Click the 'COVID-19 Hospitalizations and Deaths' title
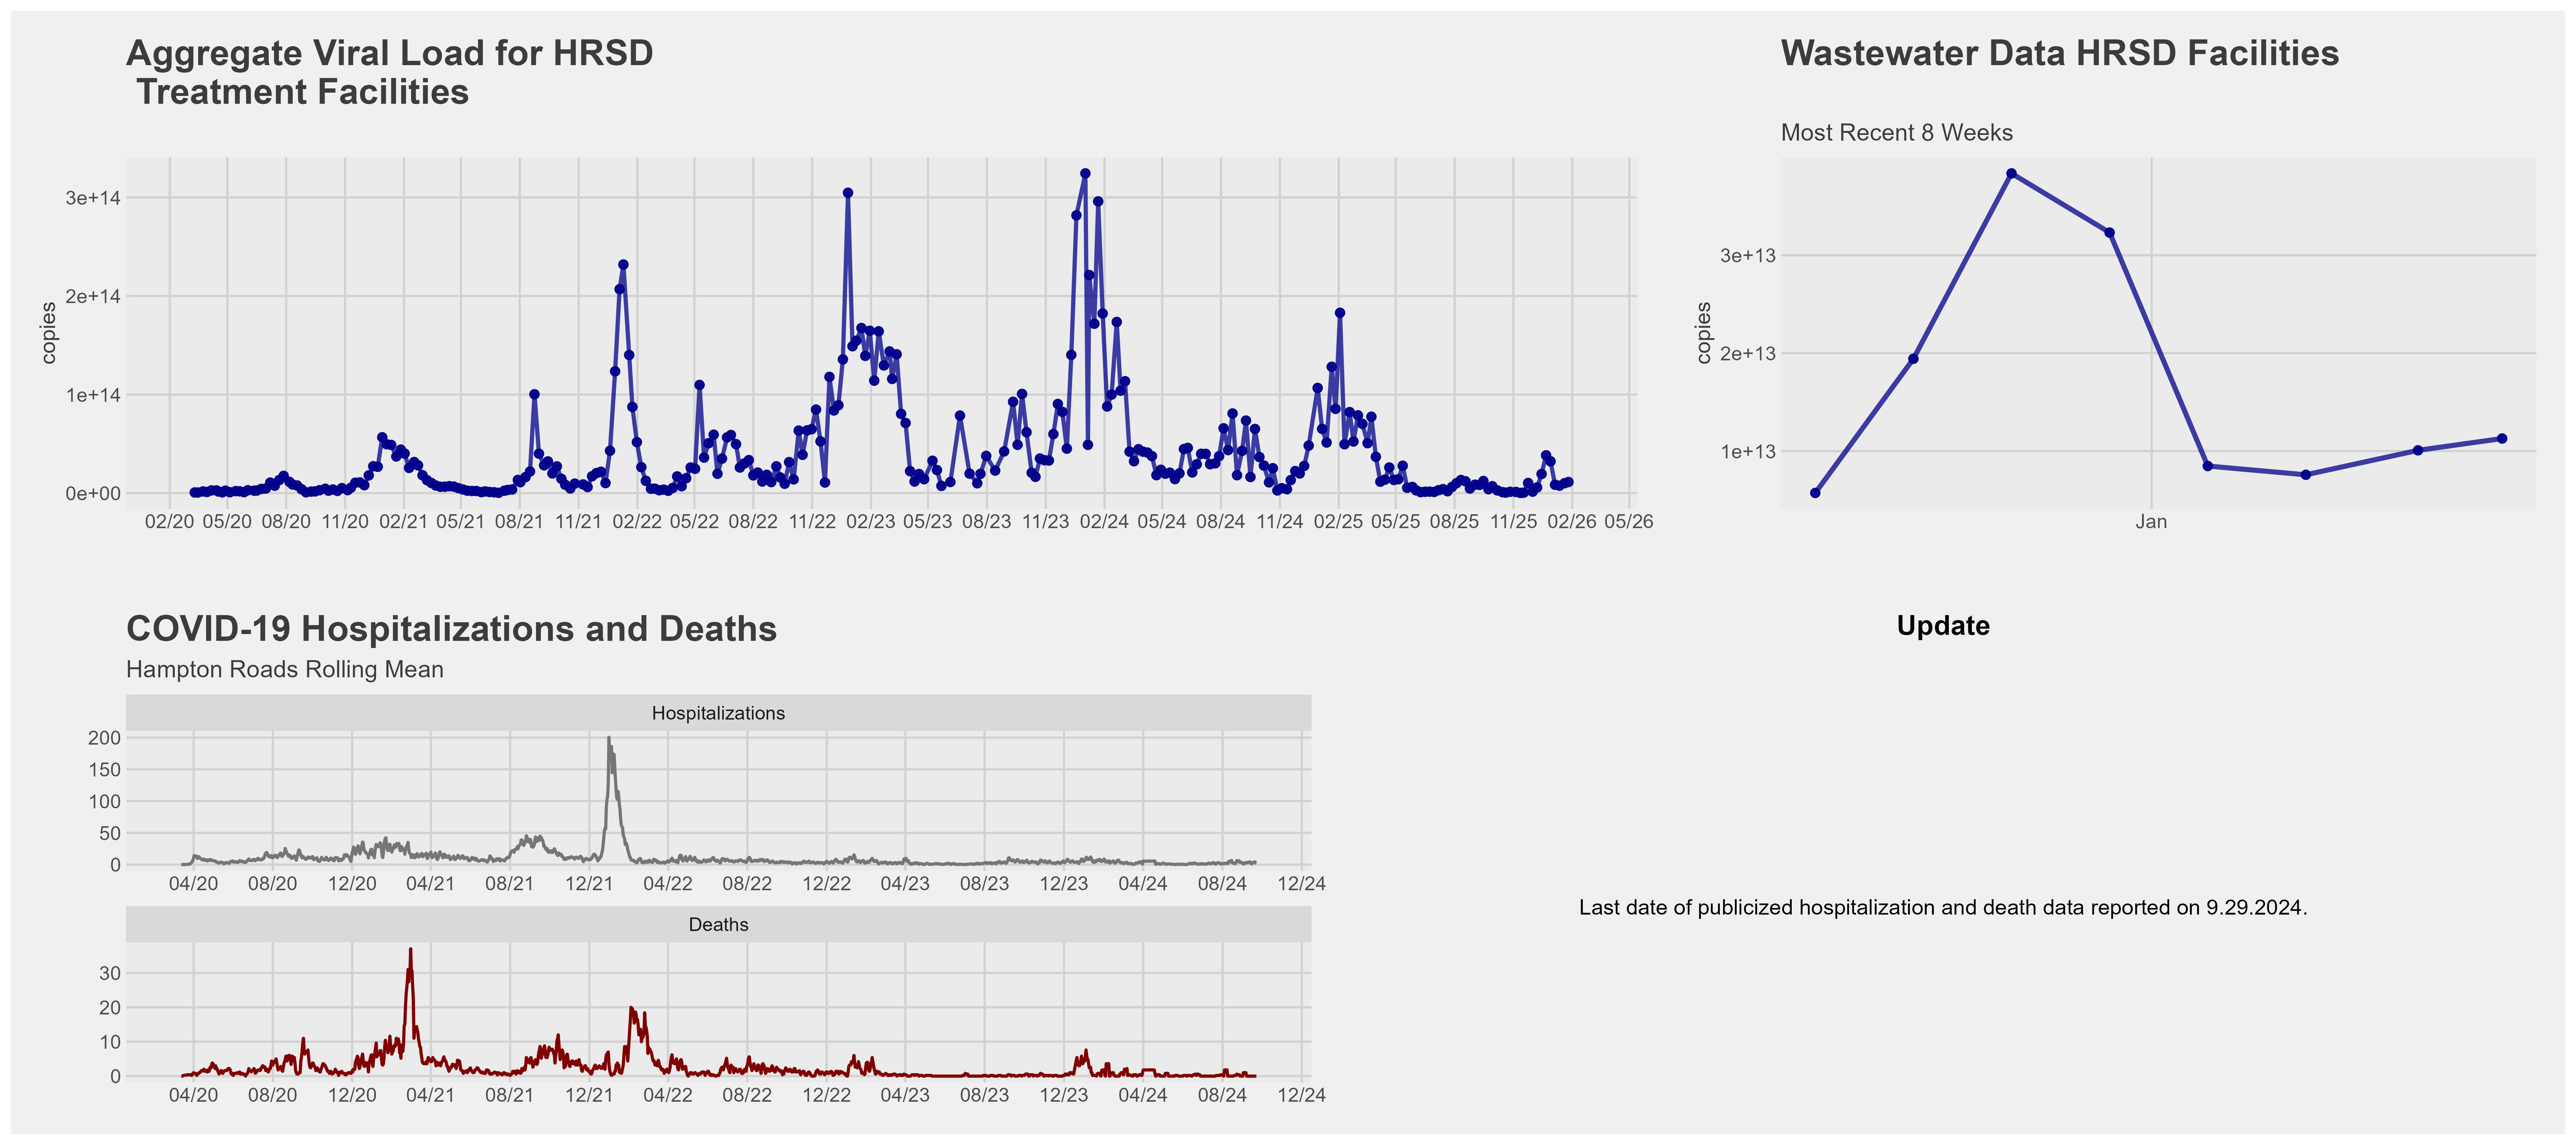 (x=451, y=629)
